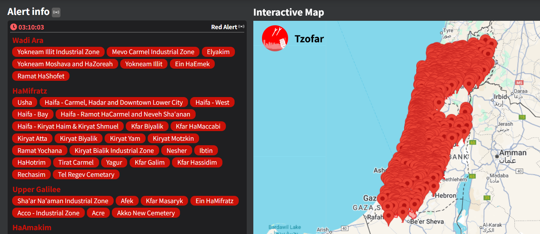Select the Haifa - West tag
Image resolution: width=540 pixels, height=234 pixels.
212,102
